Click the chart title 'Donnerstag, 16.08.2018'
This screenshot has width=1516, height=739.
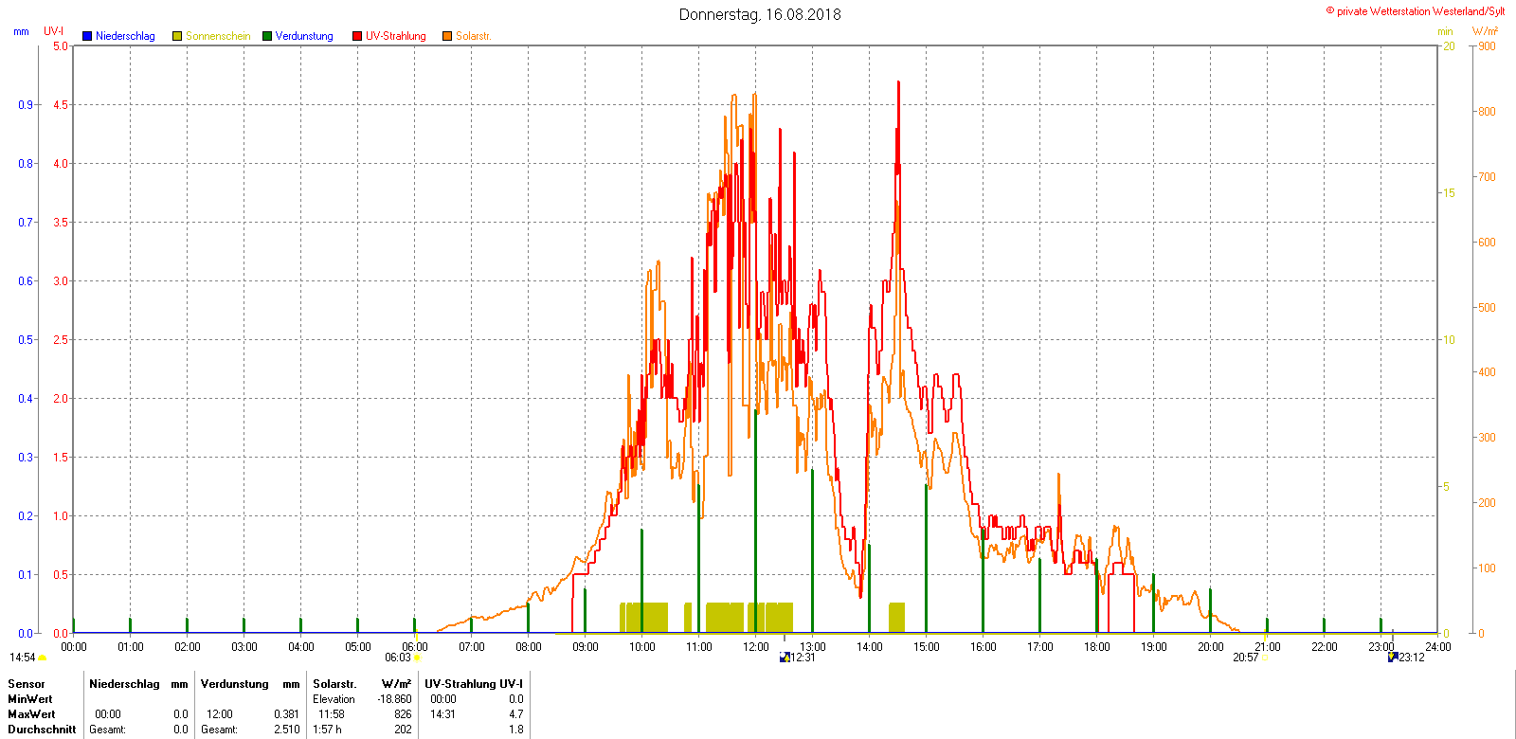(x=760, y=14)
